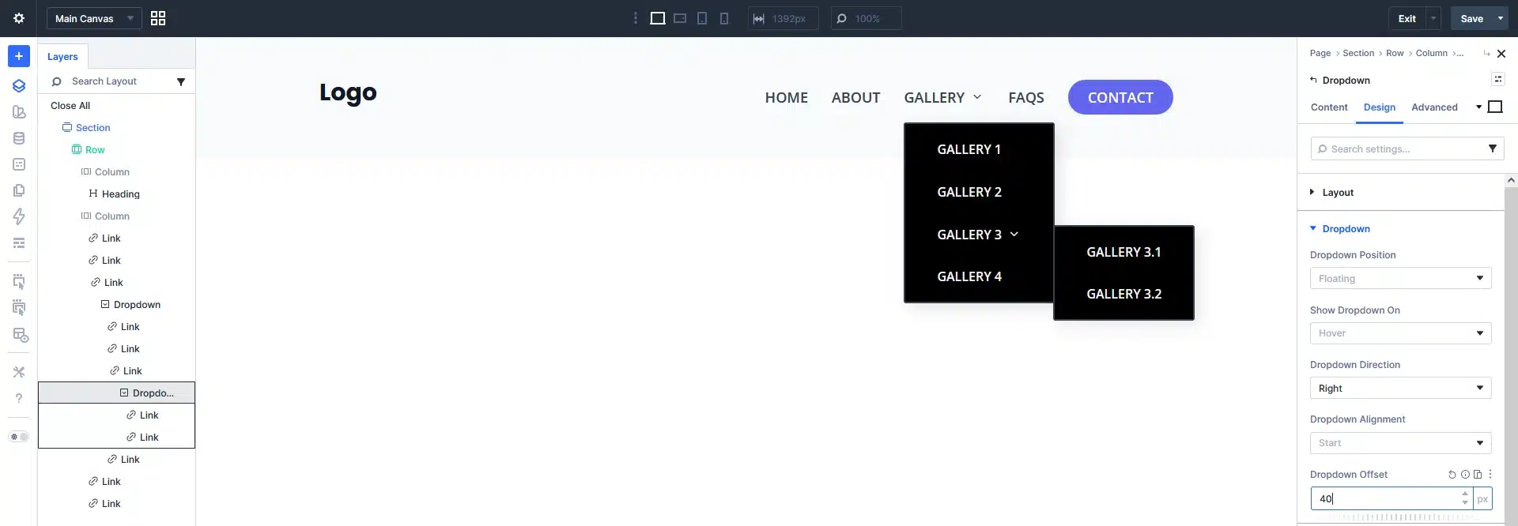Viewport: 1518px width, 526px height.
Task: Click the panel options icon beside Dropdown title
Action: click(x=1498, y=79)
